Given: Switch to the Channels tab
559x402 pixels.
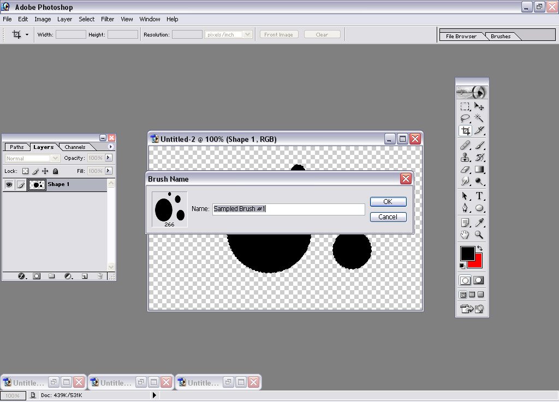Looking at the screenshot, I should (75, 147).
